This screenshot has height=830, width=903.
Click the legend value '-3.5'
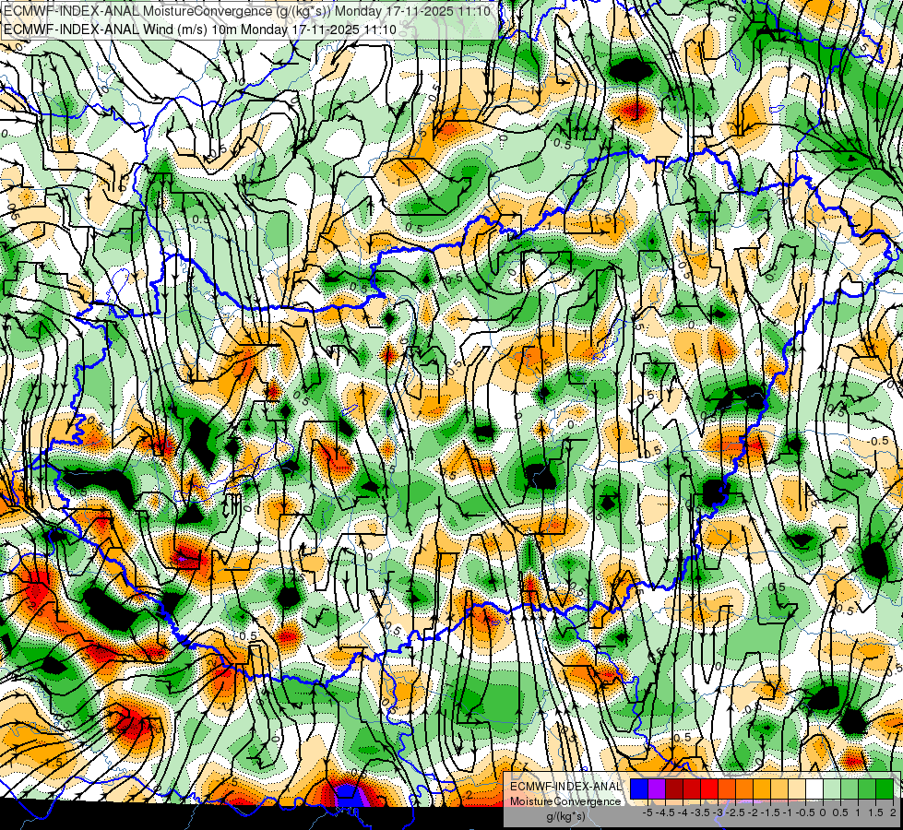tap(701, 812)
